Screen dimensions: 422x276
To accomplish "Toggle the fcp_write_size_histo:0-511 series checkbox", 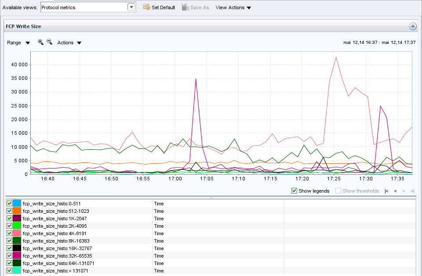I will (x=9, y=204).
